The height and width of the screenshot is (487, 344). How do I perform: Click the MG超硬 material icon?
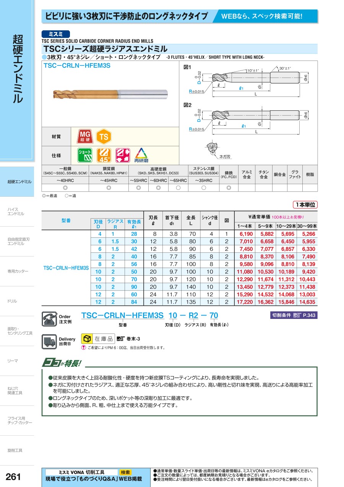pos(85,136)
